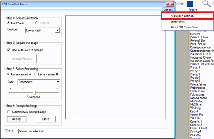Choose Enhancement B processing option
This screenshot has height=139, width=214.
pos(35,74)
